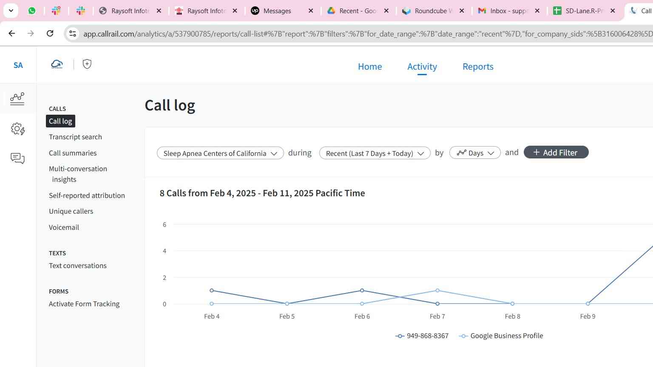This screenshot has height=367, width=653.
Task: Toggle 949-868-8367 series in chart legend
Action: pyautogui.click(x=422, y=336)
